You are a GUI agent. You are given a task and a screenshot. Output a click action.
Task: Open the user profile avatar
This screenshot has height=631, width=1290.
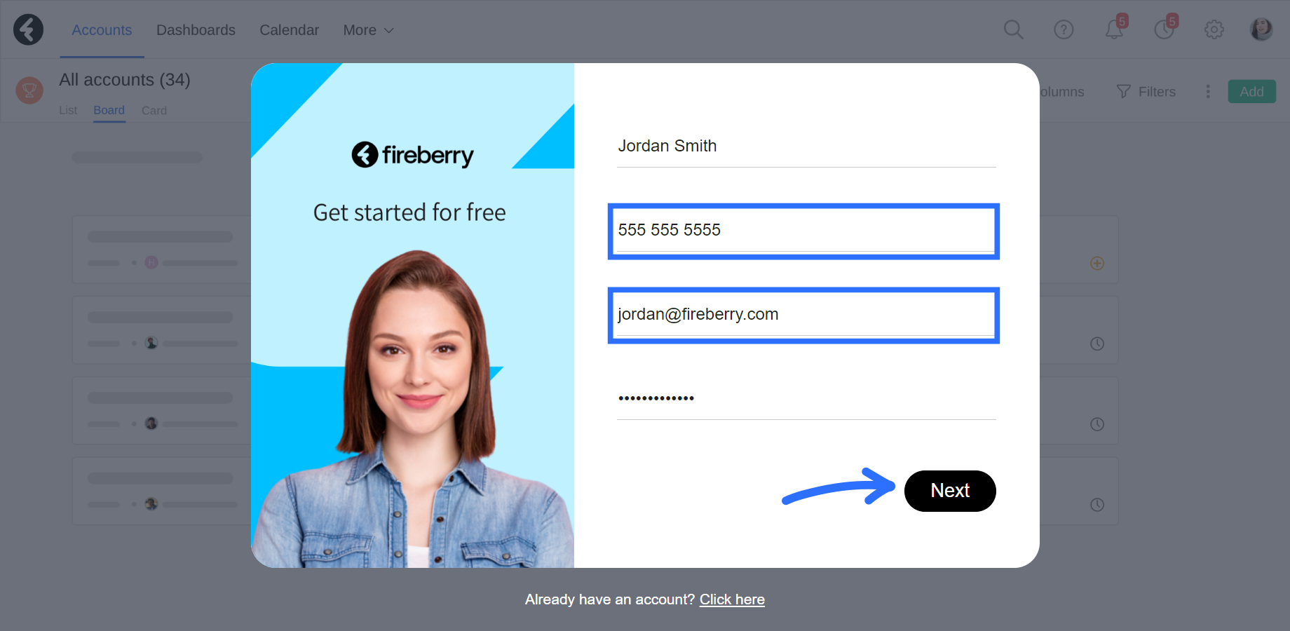tap(1261, 29)
